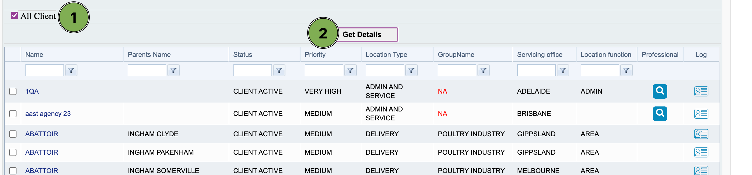Open log for ABATTOIR INGHAM SOMERVILLE row

(x=701, y=171)
